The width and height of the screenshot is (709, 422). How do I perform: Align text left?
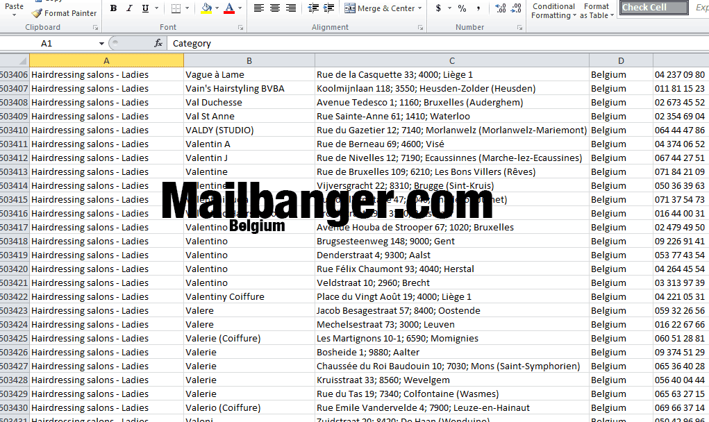point(258,8)
